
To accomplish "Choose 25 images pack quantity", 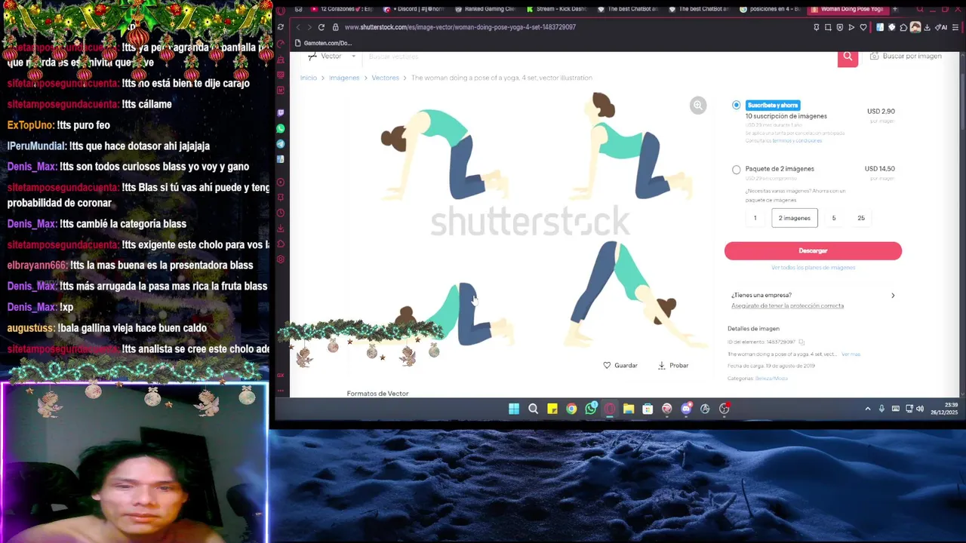I will click(x=861, y=218).
